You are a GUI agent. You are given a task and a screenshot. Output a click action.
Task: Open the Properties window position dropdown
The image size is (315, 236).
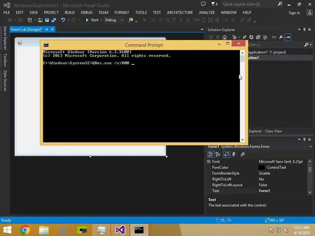299,140
